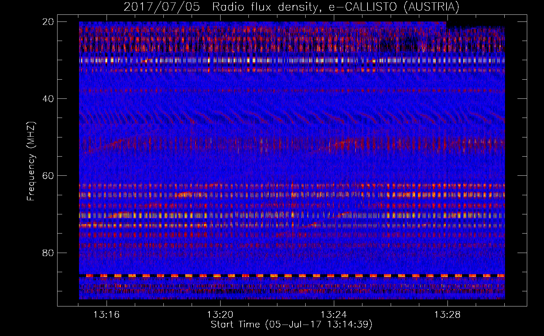
Task: Click the '60' frequency tick label
Action: (x=48, y=176)
